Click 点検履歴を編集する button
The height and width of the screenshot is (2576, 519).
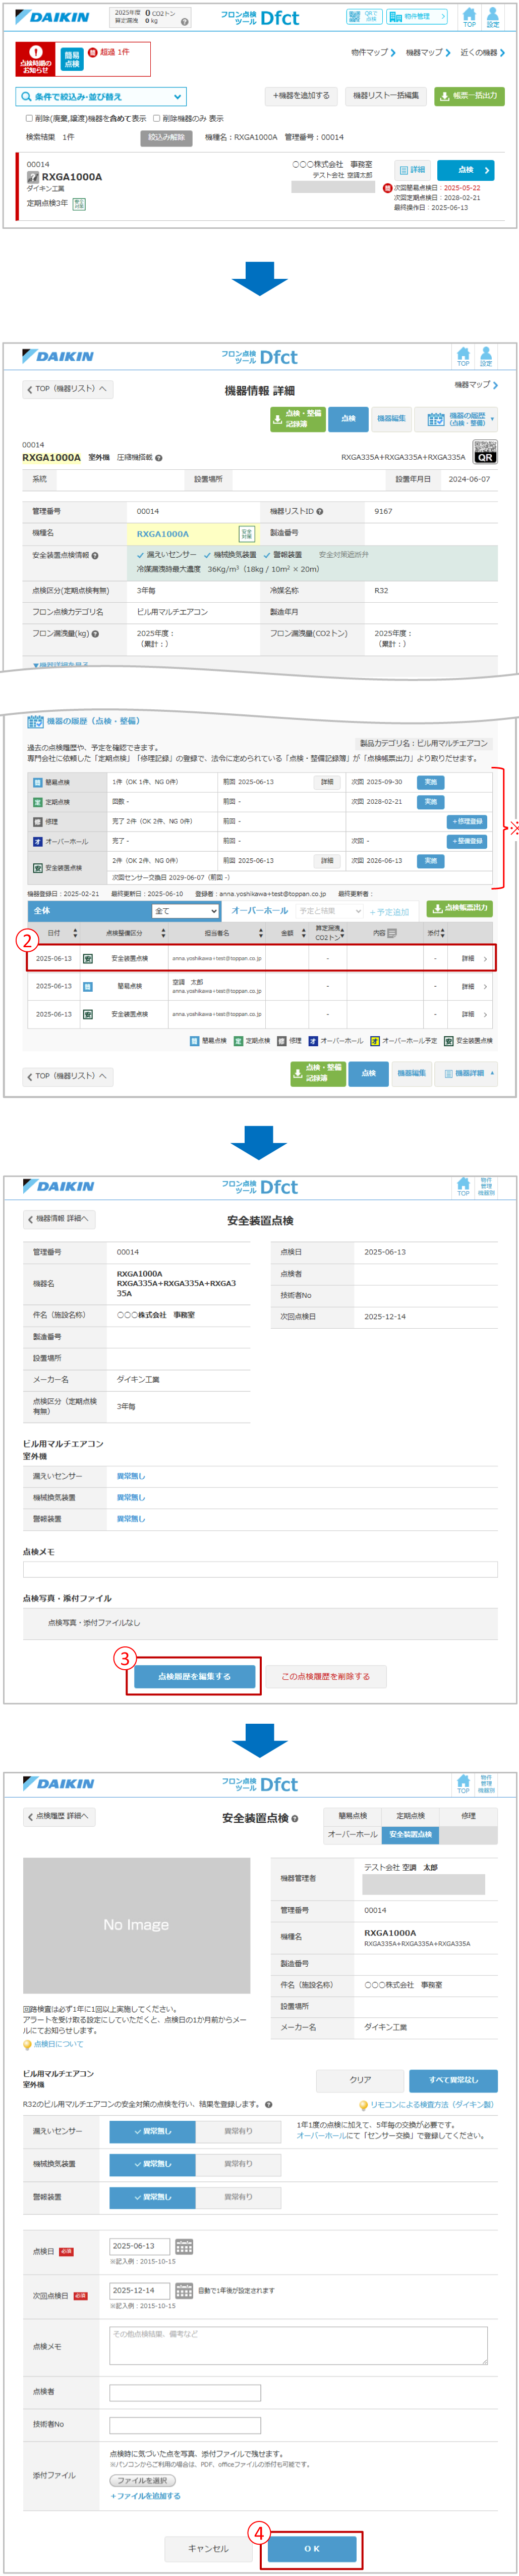[x=195, y=1676]
